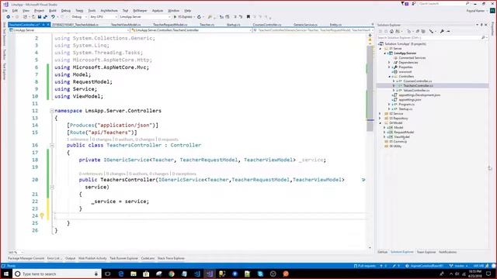Select CoursesController.cs in Solution Explorer

click(x=418, y=81)
